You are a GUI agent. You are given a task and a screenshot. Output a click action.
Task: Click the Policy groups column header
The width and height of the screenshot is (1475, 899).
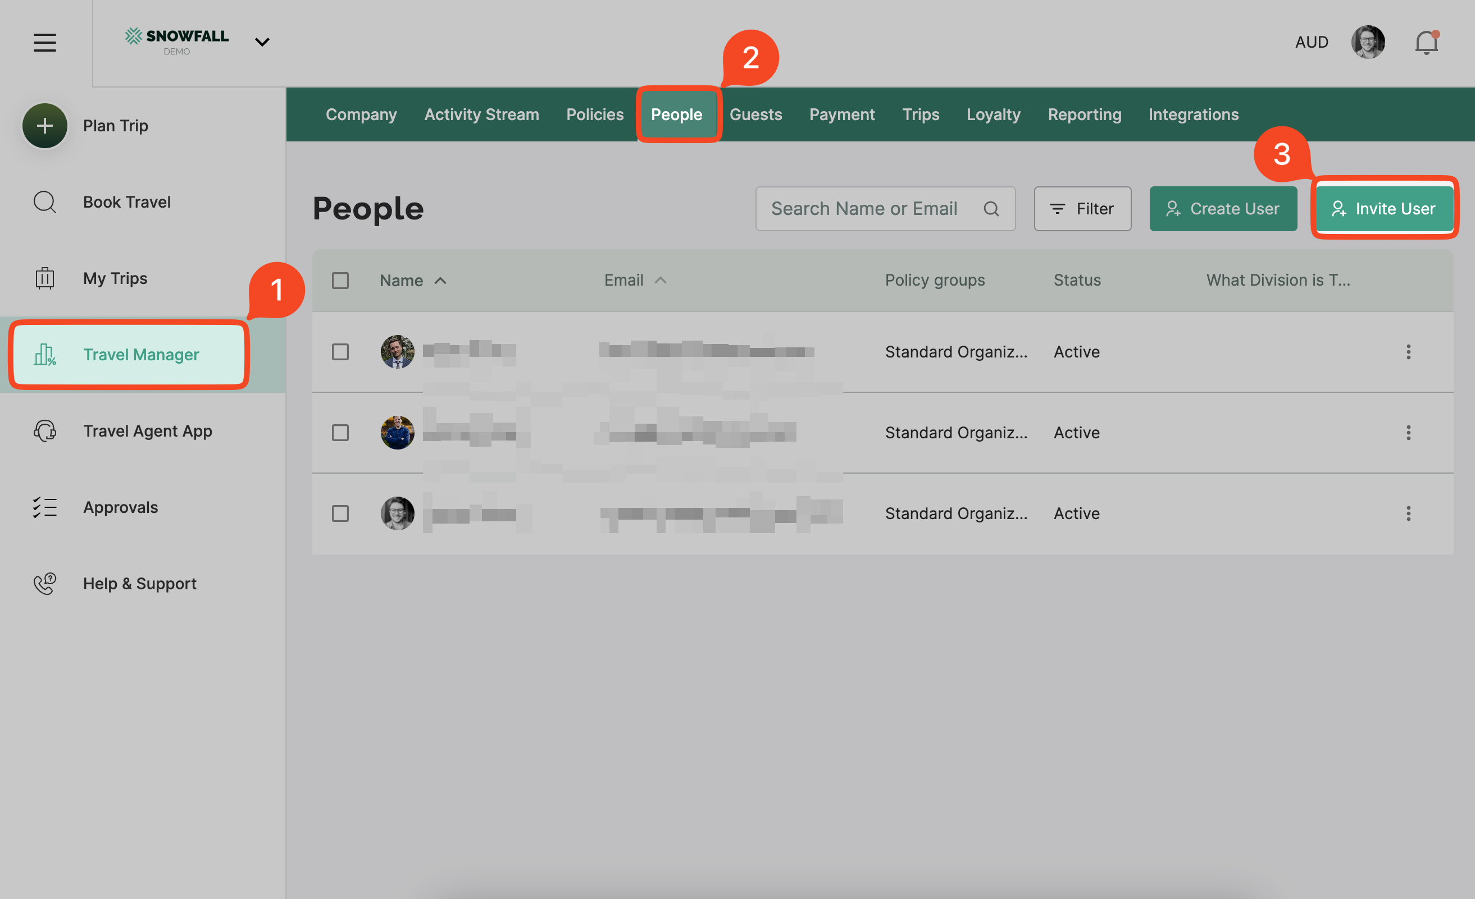tap(935, 280)
